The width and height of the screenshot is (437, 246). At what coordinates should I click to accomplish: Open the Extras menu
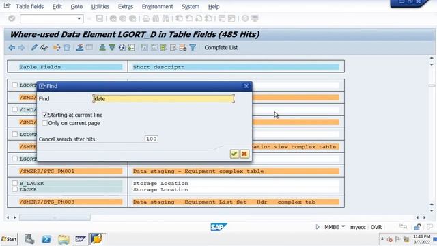click(x=126, y=6)
